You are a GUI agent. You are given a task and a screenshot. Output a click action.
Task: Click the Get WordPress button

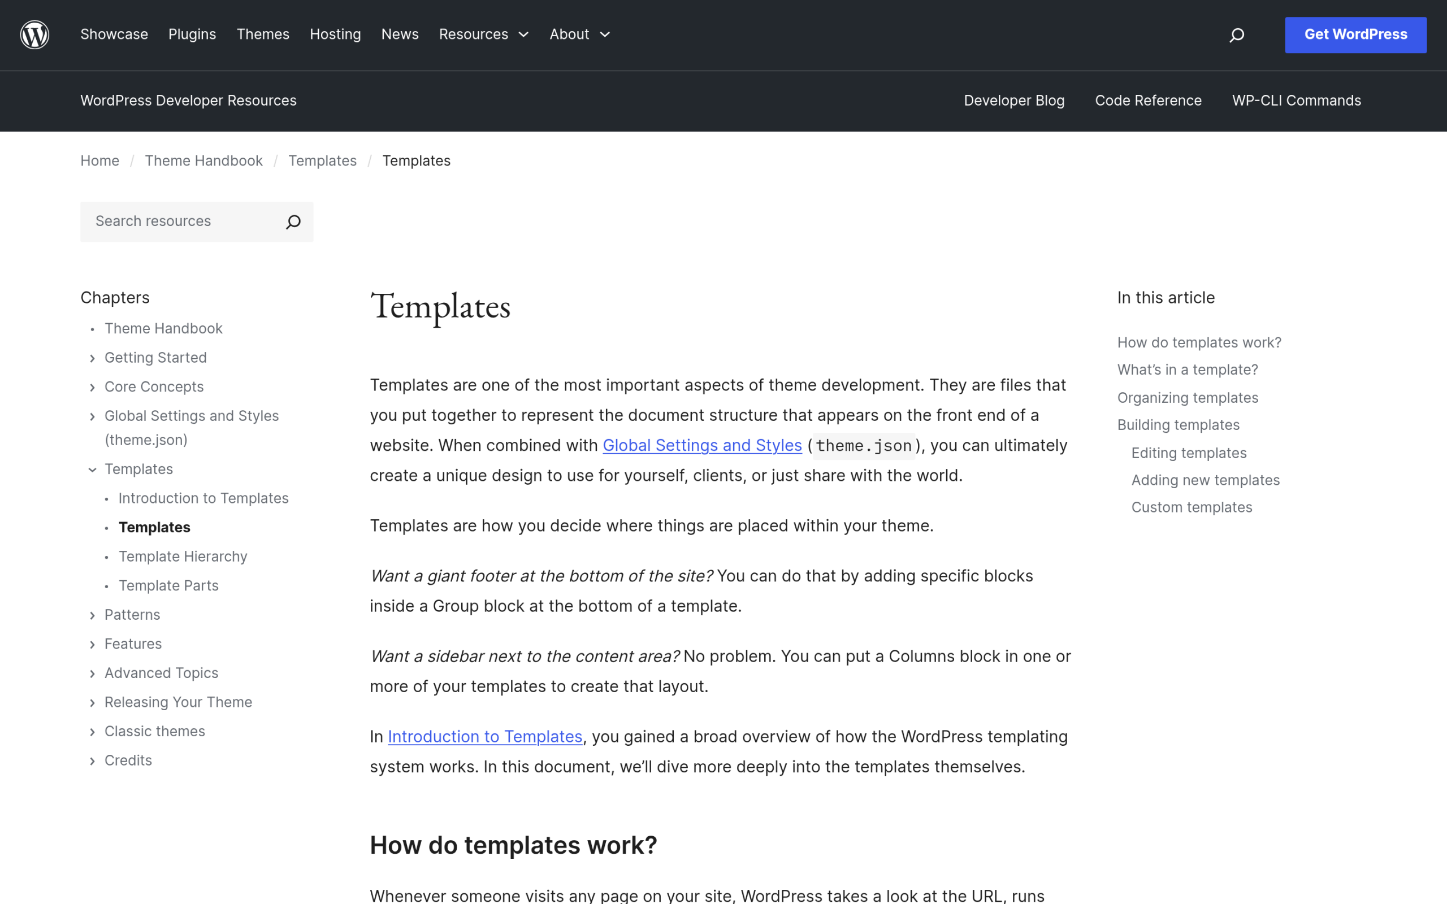point(1355,34)
